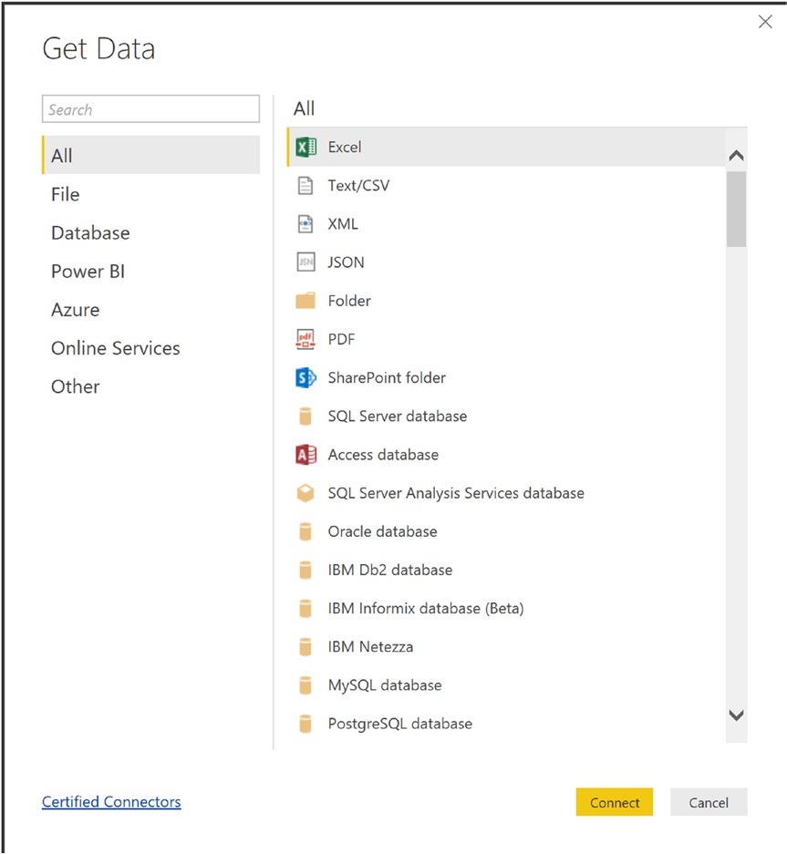Click the Analysis Services cube icon
787x854 pixels.
(x=305, y=493)
